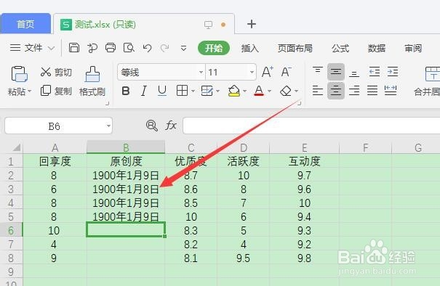Open the 数据 ribbon tab
440x286 pixels.
tap(377, 48)
